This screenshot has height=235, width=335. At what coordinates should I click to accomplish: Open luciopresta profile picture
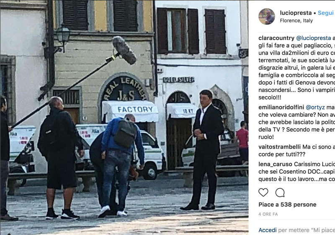[267, 16]
